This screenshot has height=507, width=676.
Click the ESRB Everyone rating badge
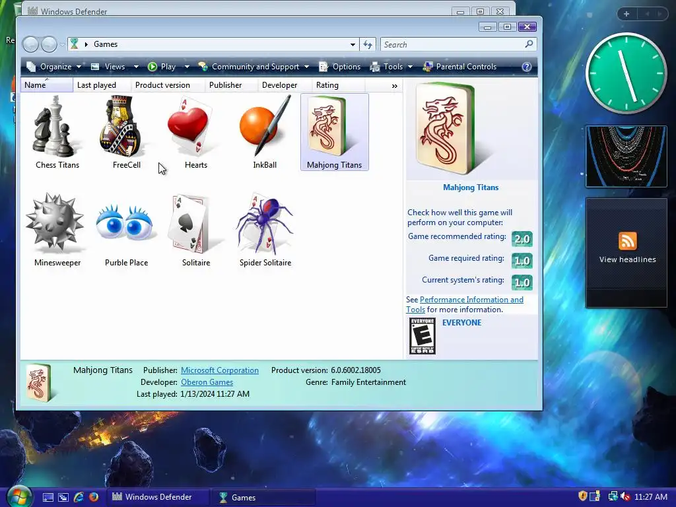click(422, 336)
